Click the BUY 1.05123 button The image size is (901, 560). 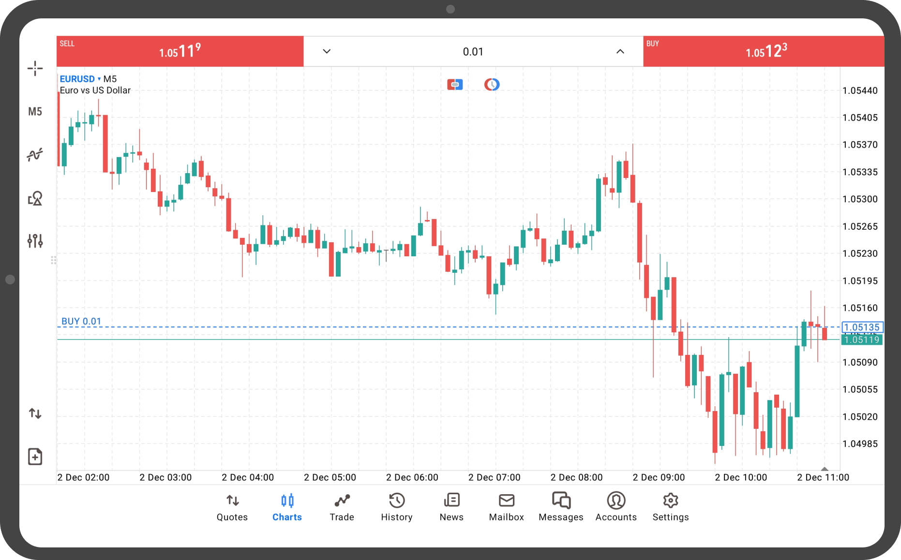[764, 51]
